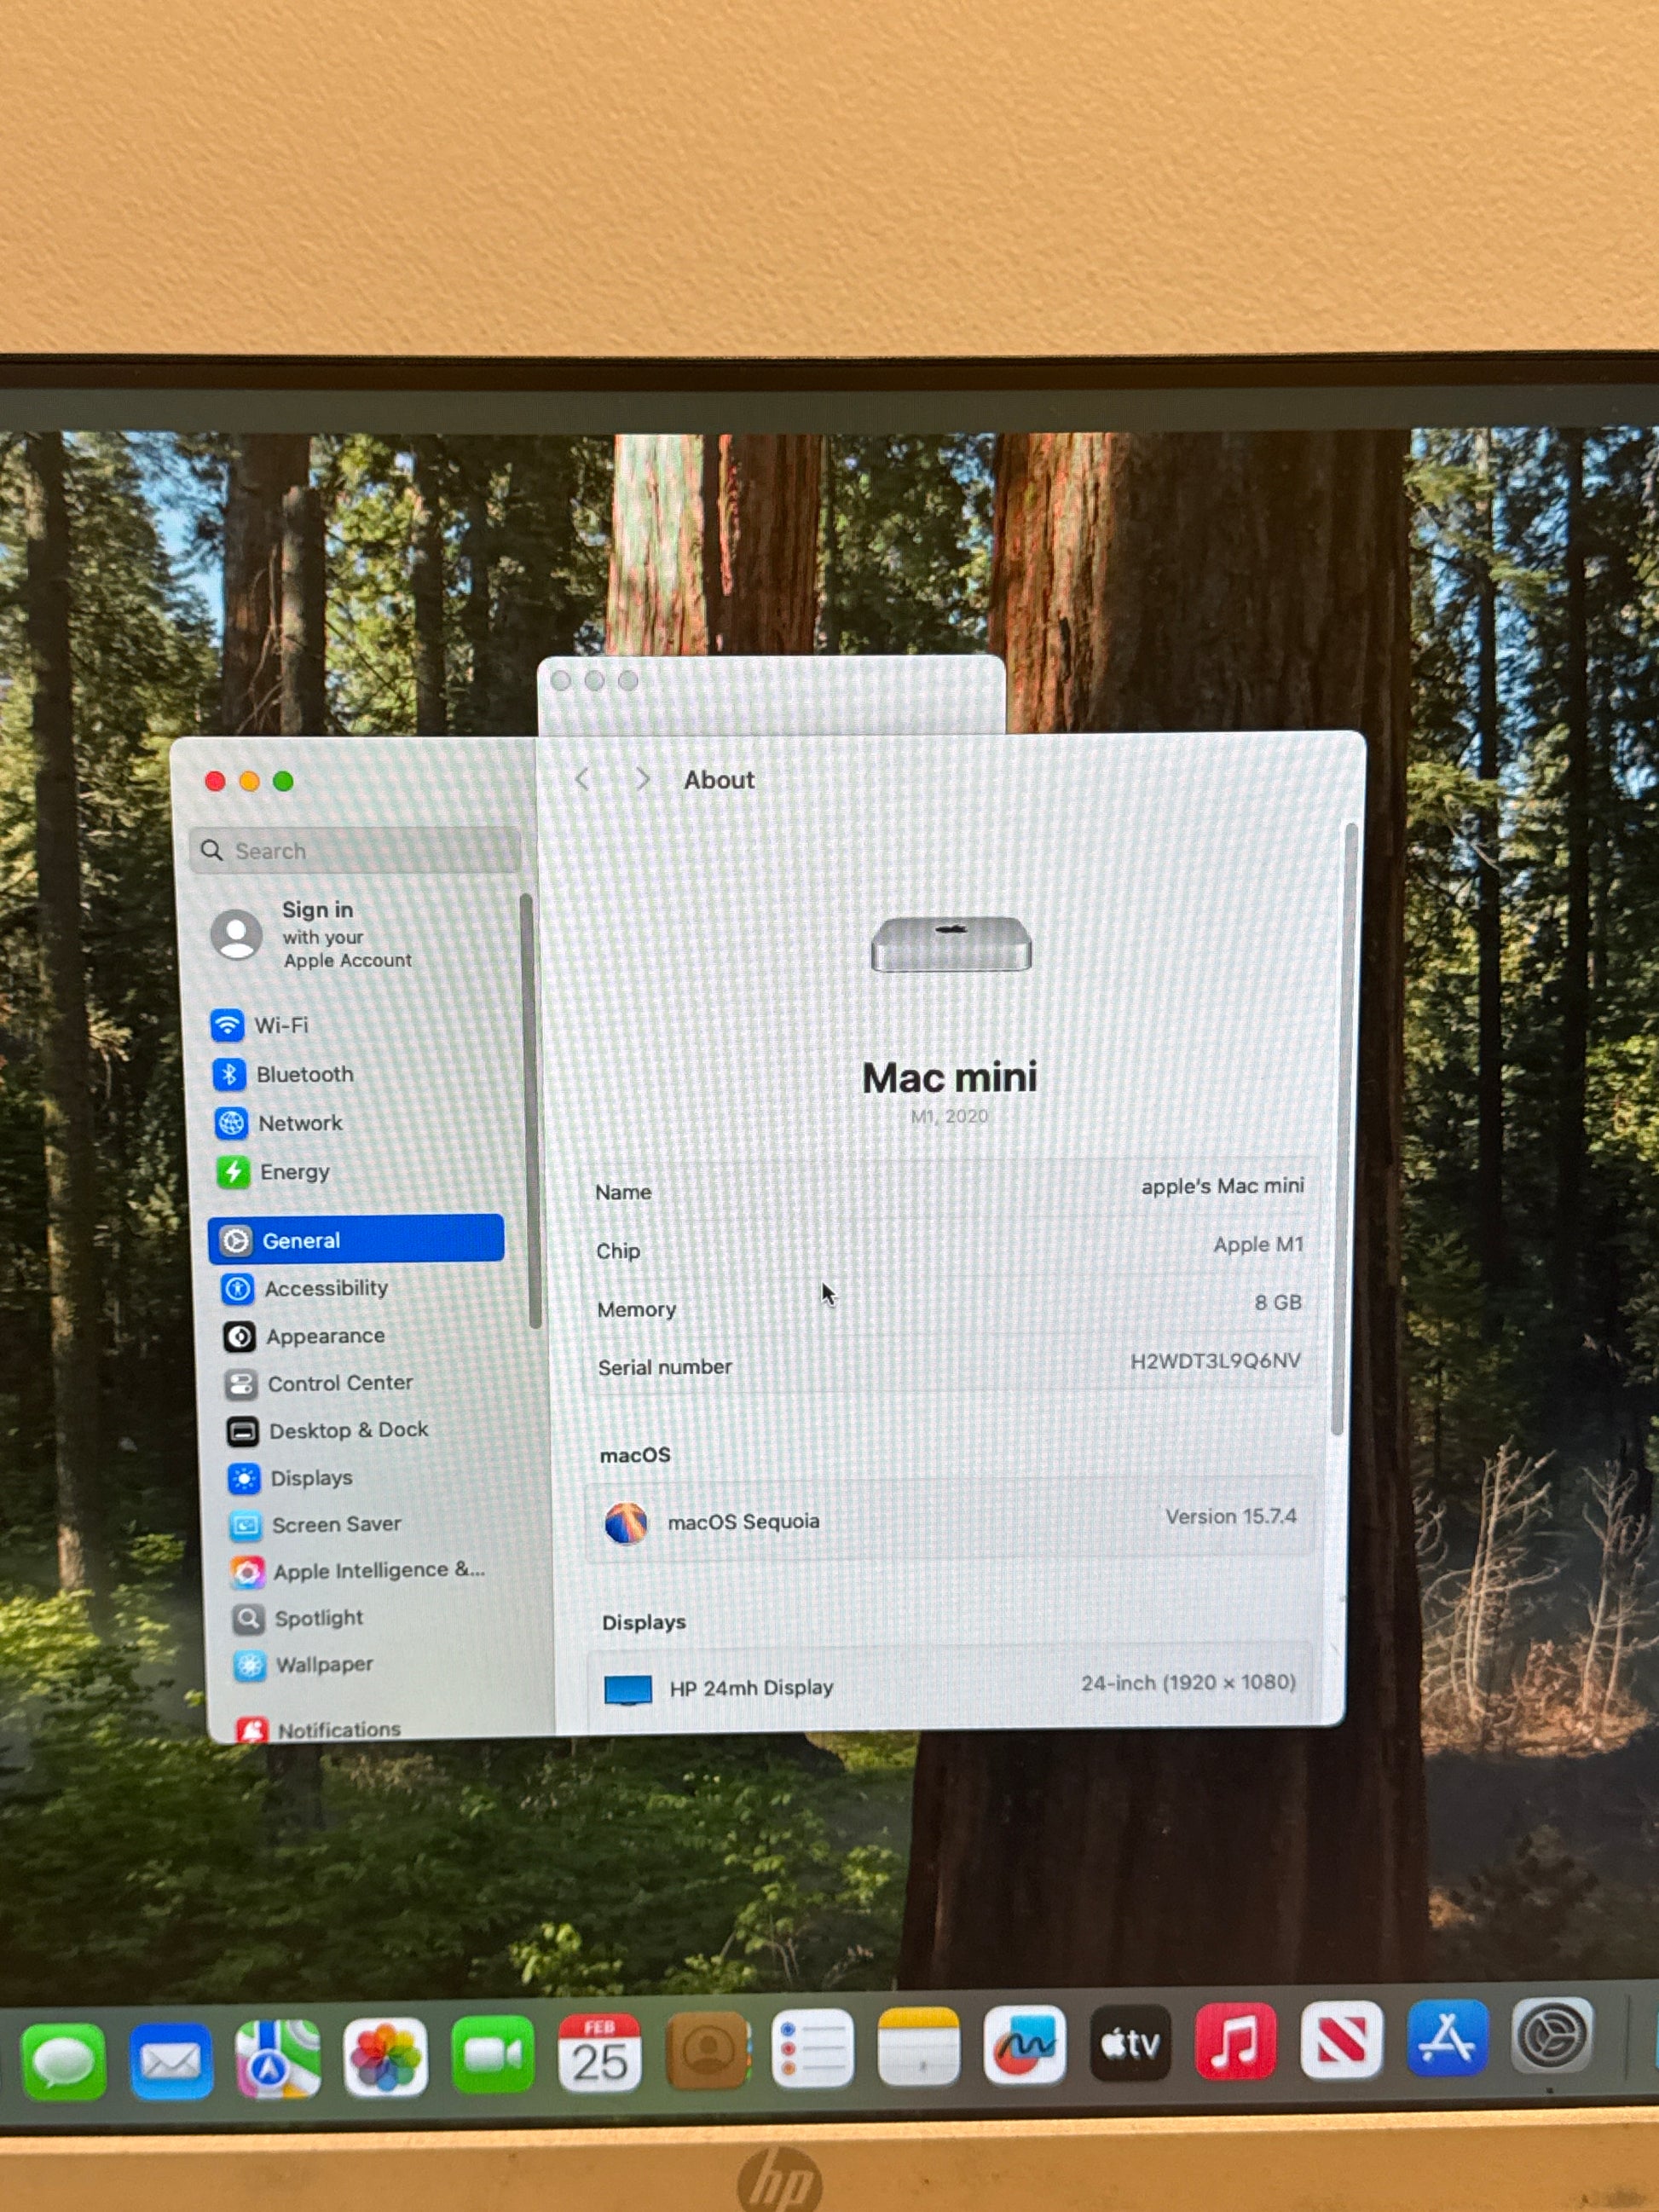Open Network settings pane

(299, 1123)
